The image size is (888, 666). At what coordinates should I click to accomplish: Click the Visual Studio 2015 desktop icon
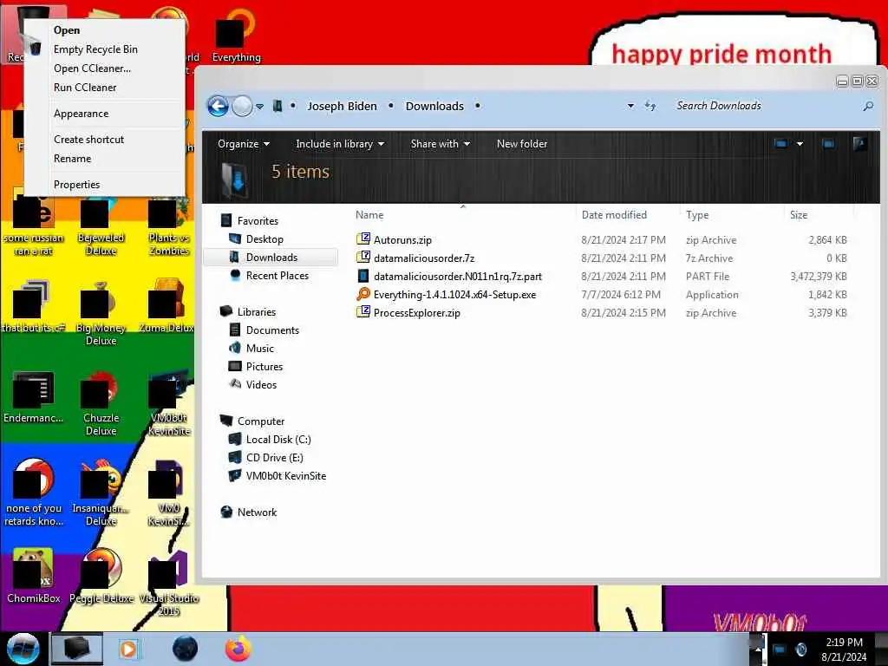point(168,582)
